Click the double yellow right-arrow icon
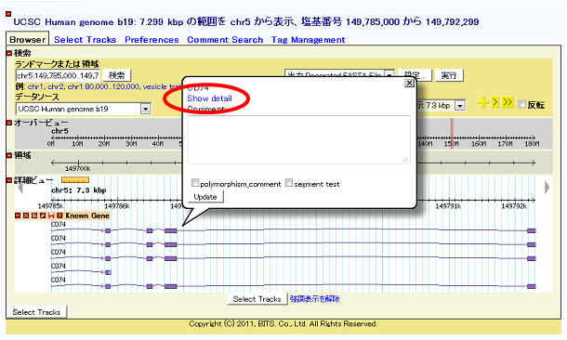 tap(508, 102)
